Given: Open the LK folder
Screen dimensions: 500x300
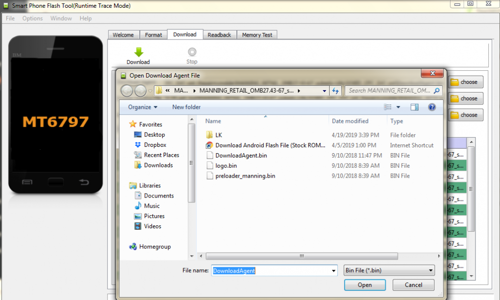Looking at the screenshot, I should [x=219, y=135].
